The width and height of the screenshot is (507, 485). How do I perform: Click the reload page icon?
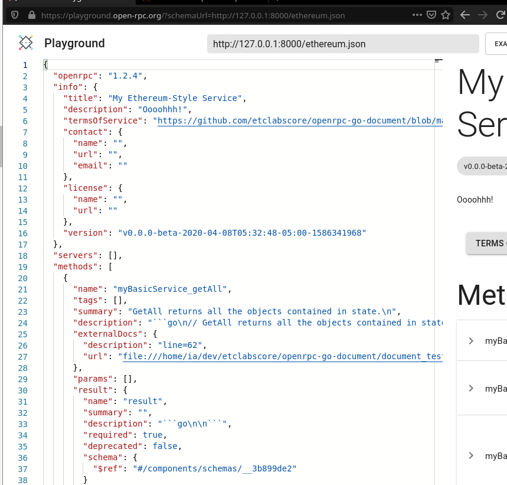click(499, 16)
